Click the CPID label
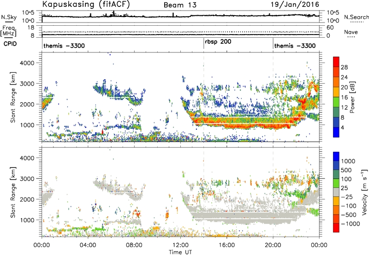This screenshot has height=255, width=369. (10, 44)
